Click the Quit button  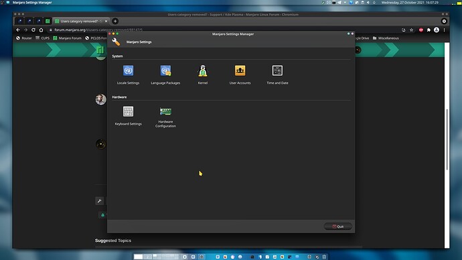(338, 226)
